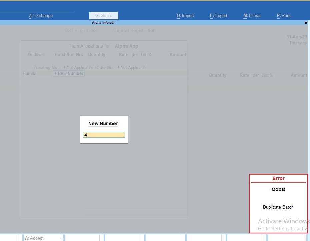Close the Alpha Infotech screen via X

tap(306, 23)
